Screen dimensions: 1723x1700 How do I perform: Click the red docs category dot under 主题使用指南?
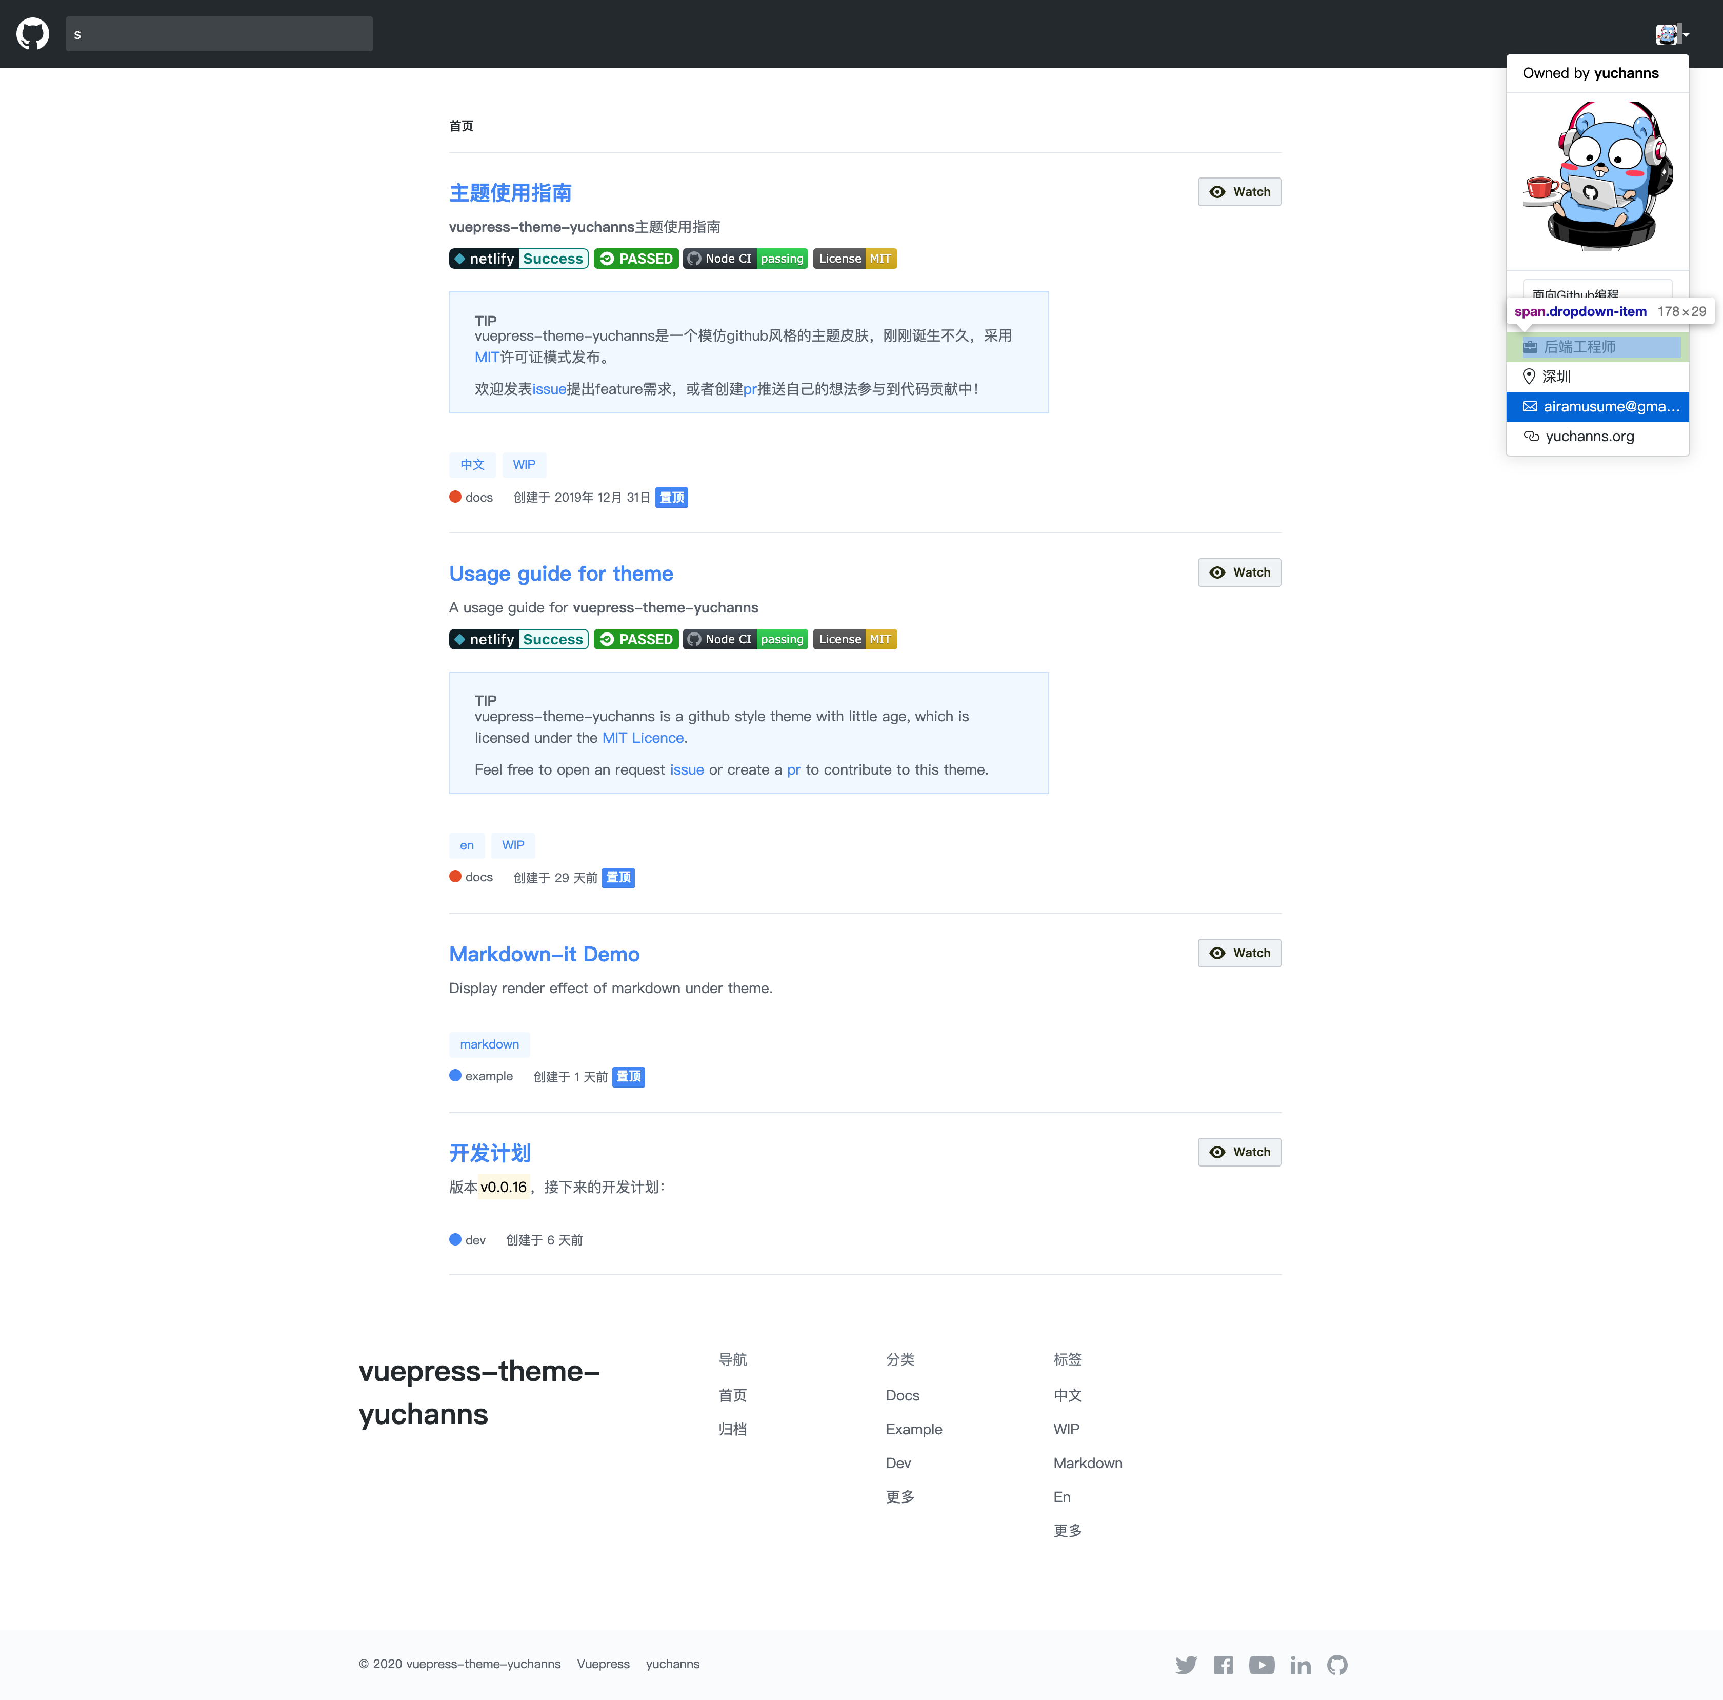[456, 497]
